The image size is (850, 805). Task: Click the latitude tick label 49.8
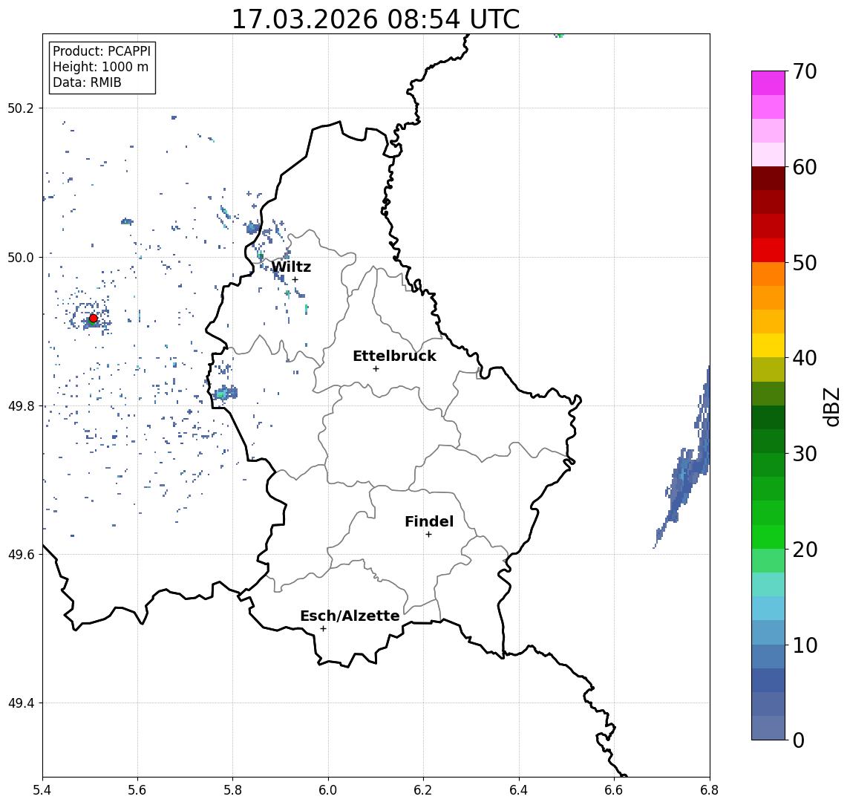20,405
